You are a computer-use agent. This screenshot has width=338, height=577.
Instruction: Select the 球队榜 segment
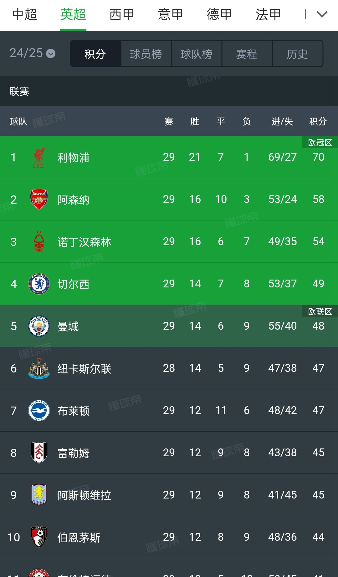tap(197, 54)
